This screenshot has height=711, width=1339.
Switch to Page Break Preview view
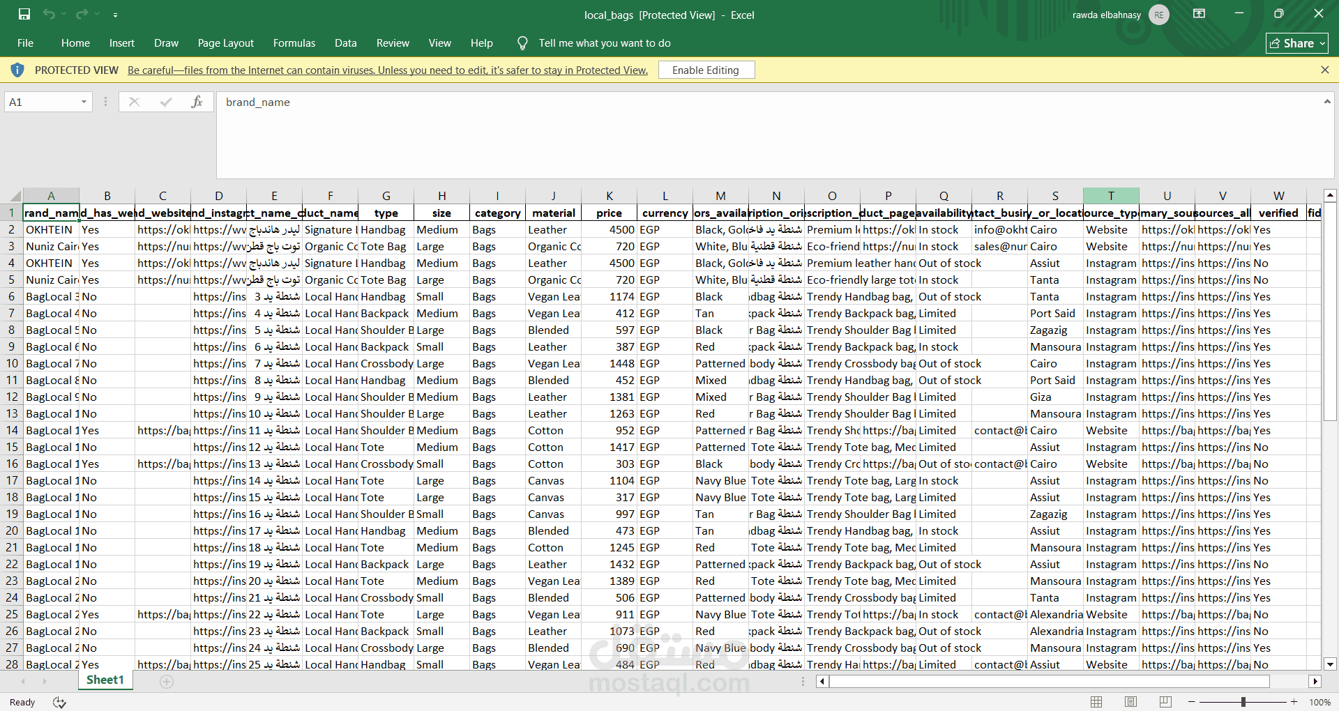pos(1165,702)
